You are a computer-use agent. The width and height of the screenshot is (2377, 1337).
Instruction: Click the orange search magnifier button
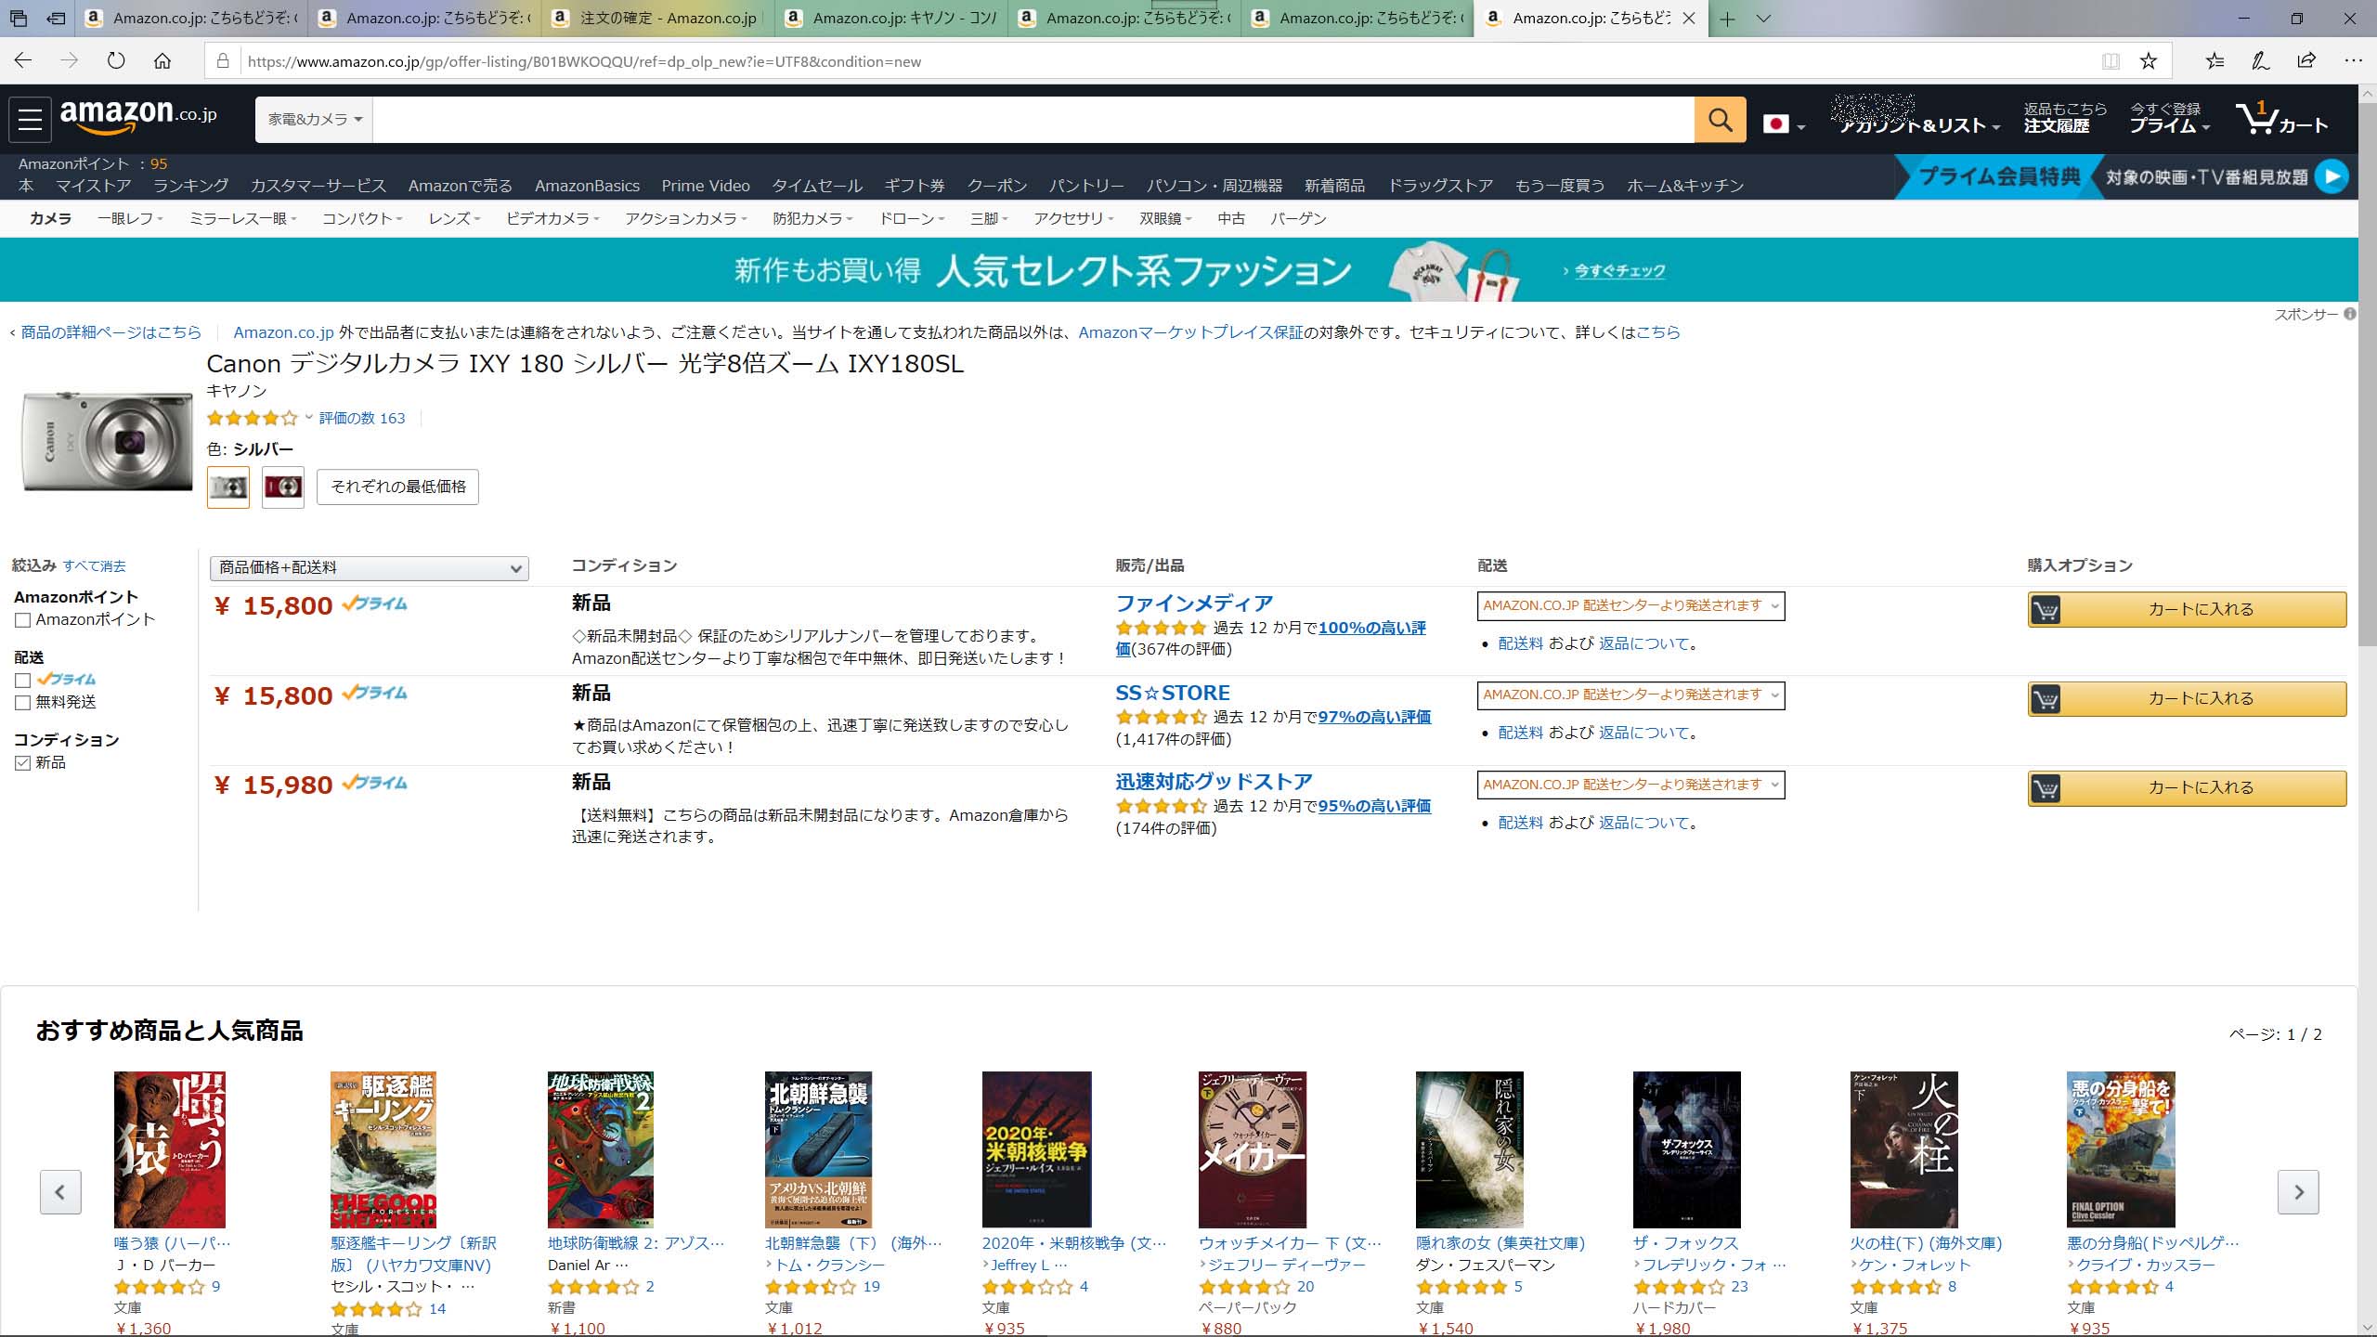[1720, 120]
